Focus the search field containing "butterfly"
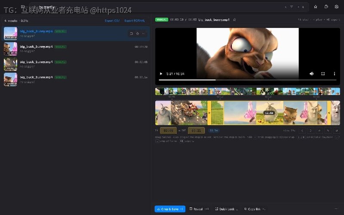 (x=169, y=7)
